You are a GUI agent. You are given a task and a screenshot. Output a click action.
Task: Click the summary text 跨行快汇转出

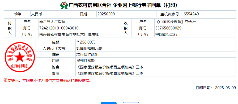(x=87, y=55)
